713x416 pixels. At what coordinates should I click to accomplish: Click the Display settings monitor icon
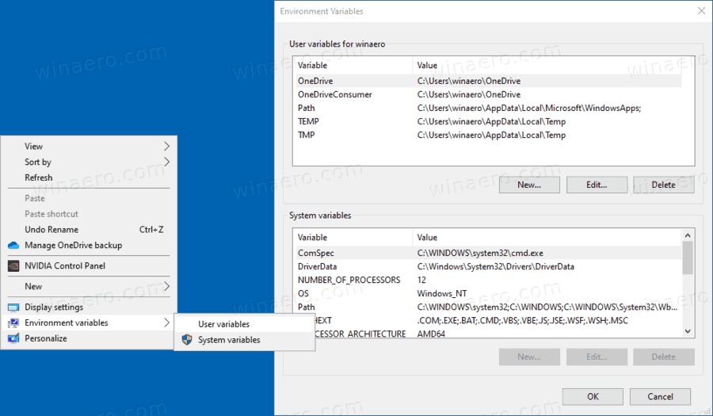point(13,307)
